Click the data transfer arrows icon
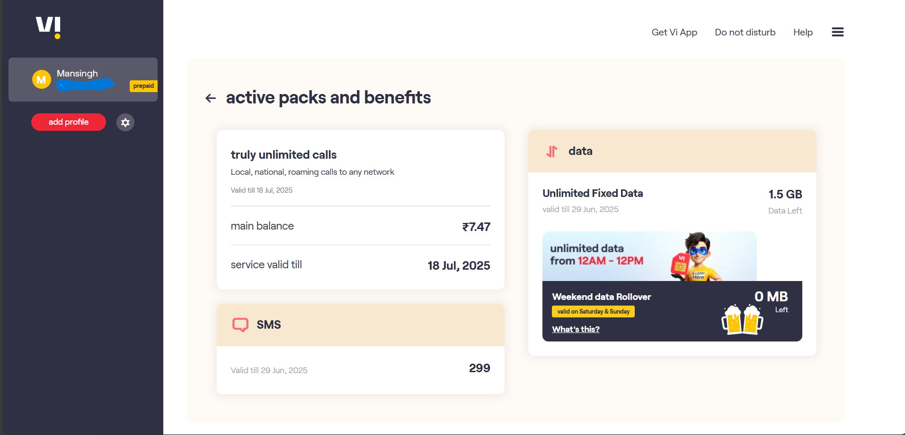Image resolution: width=905 pixels, height=435 pixels. click(x=552, y=151)
